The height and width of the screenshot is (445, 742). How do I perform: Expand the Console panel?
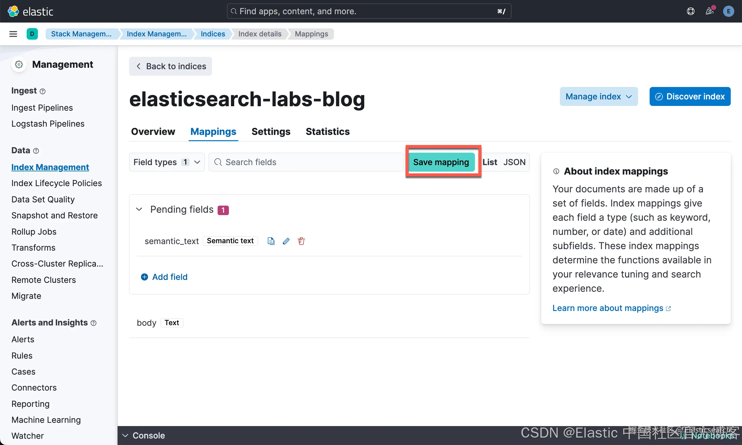pos(143,436)
